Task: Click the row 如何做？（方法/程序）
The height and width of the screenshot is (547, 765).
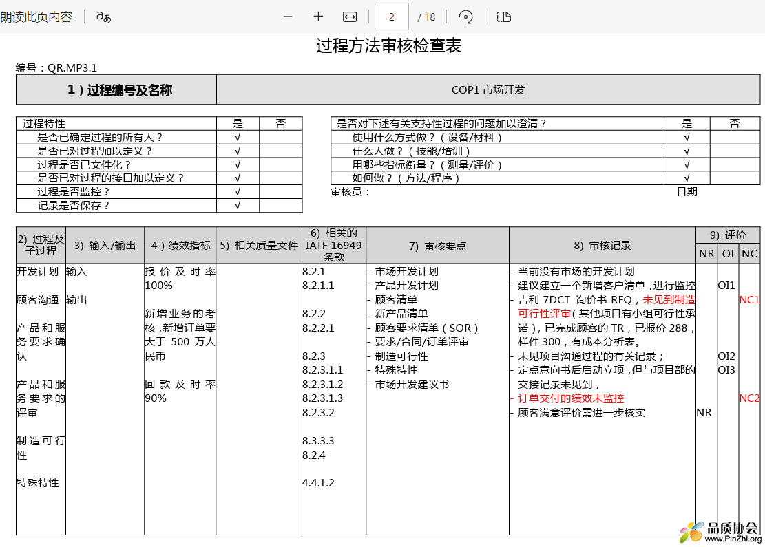Action: [545, 178]
